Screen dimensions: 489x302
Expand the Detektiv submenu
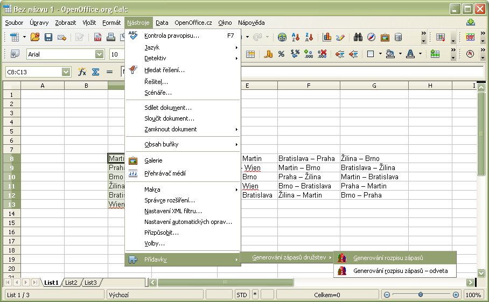tap(183, 58)
